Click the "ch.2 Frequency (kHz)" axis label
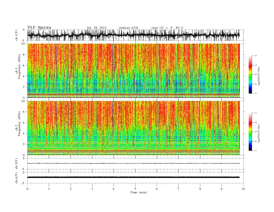Screen dimensions: 274x212 [18, 124]
